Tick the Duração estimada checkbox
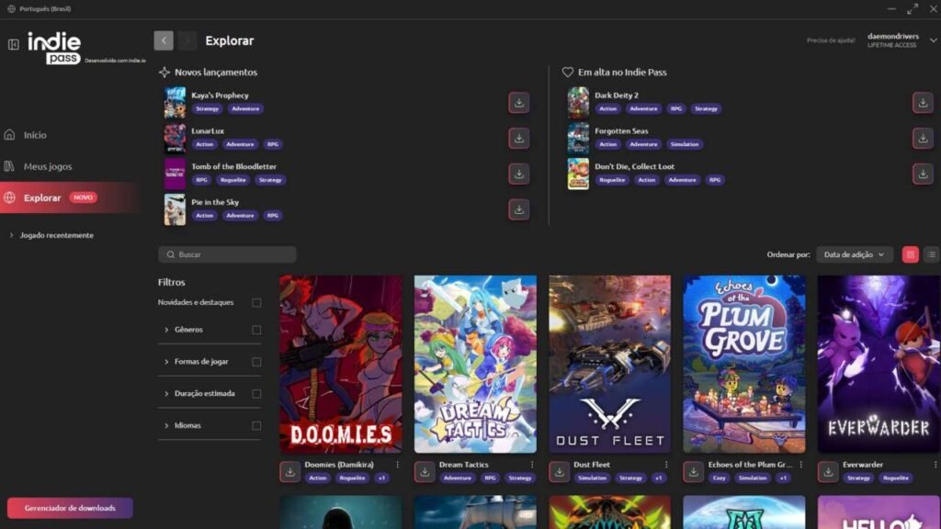941x529 pixels. 256,393
